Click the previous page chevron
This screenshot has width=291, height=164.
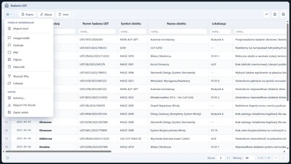click(x=276, y=158)
